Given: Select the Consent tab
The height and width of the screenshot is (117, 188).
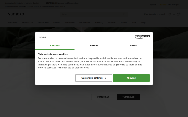Looking at the screenshot, I should (55, 46).
